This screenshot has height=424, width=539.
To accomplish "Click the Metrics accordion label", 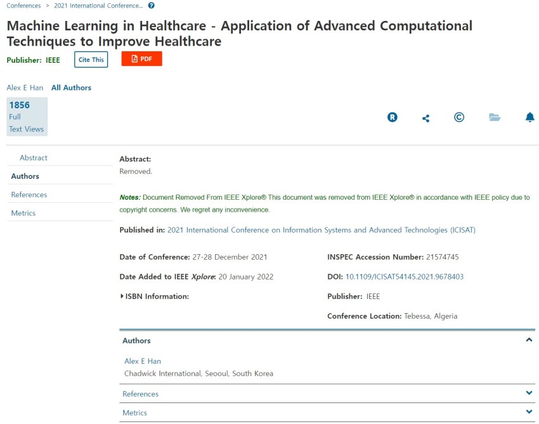I will [134, 413].
